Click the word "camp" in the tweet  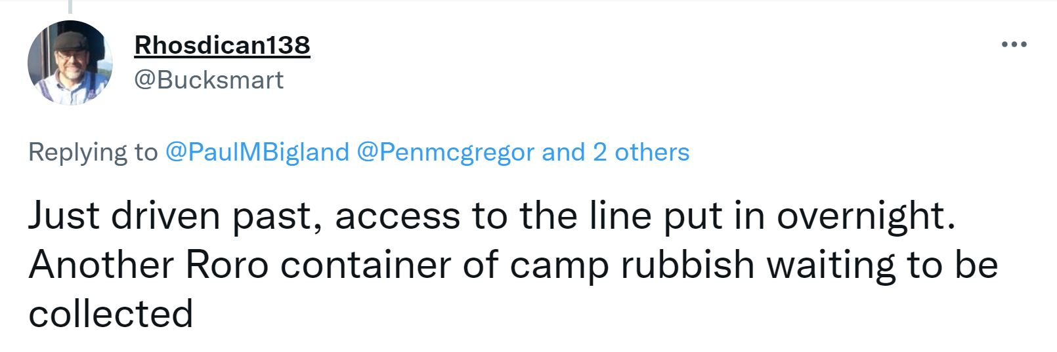coord(559,265)
